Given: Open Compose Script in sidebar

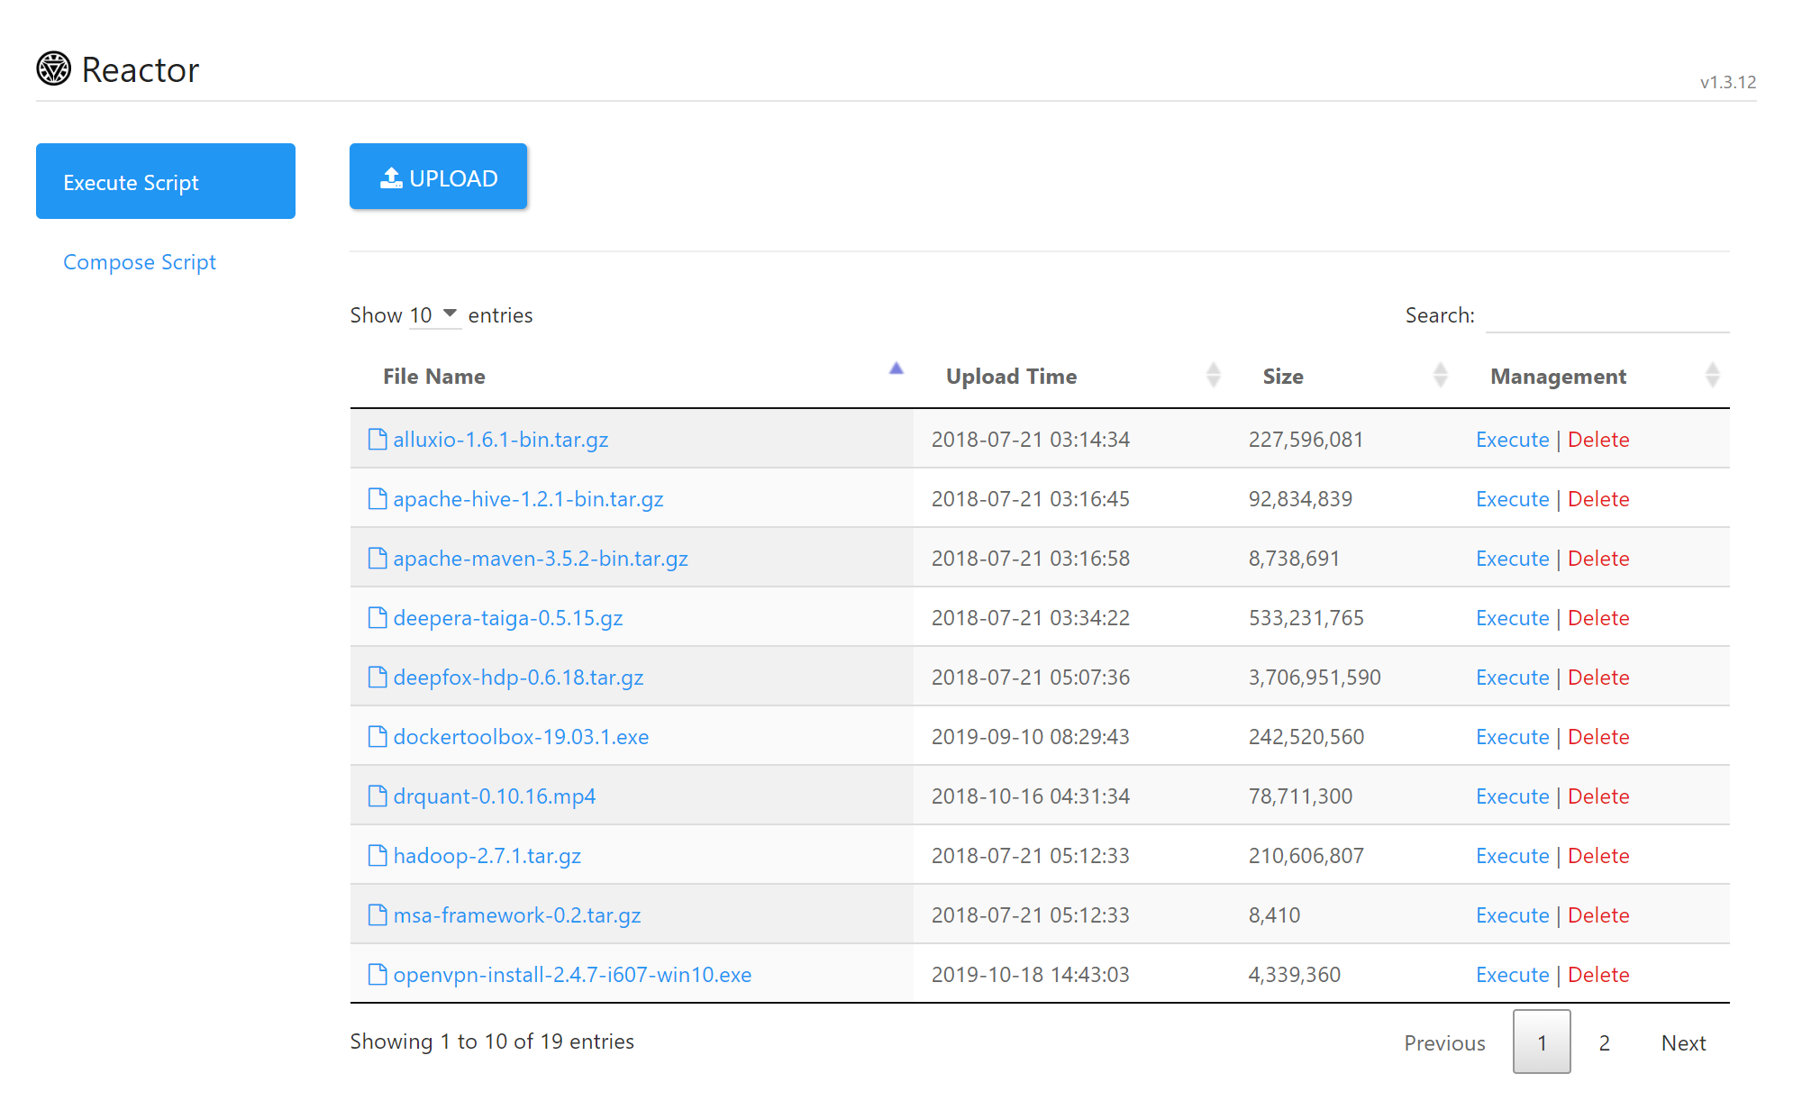Looking at the screenshot, I should [x=140, y=262].
